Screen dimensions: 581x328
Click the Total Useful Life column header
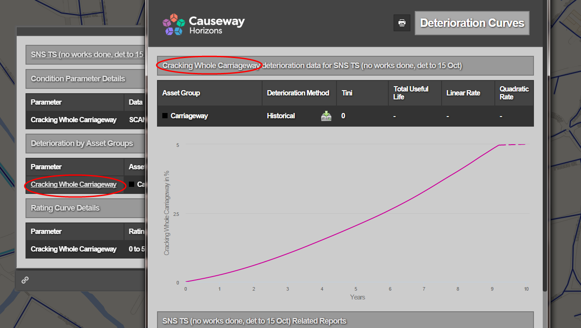click(411, 93)
